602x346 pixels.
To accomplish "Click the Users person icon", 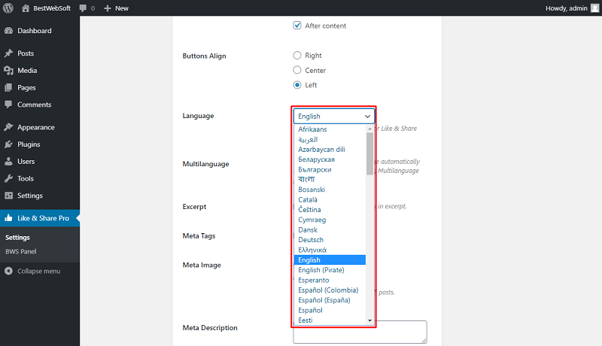I will [8, 162].
